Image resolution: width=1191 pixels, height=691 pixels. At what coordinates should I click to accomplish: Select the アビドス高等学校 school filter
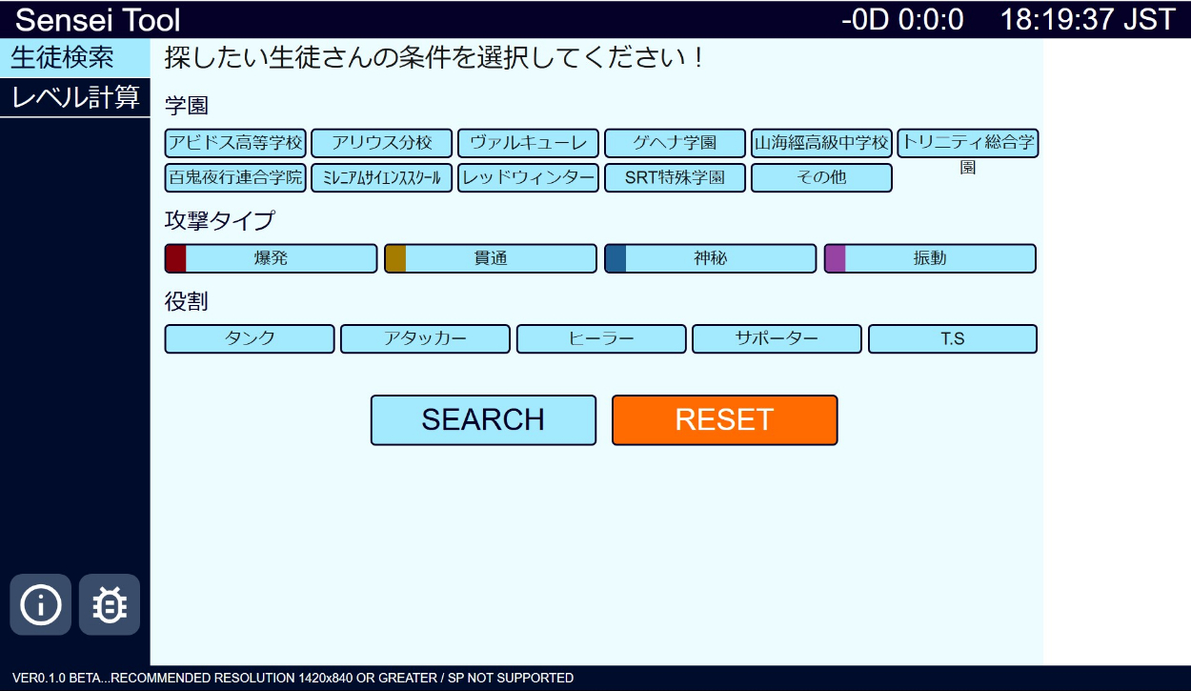coord(235,144)
